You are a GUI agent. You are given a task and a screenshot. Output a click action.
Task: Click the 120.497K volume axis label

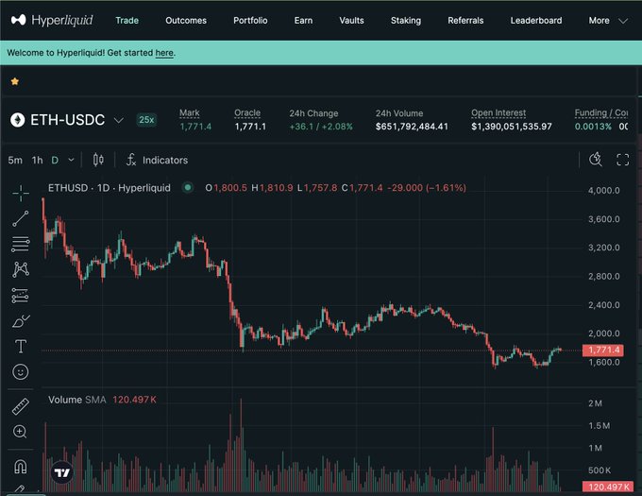[x=608, y=487]
